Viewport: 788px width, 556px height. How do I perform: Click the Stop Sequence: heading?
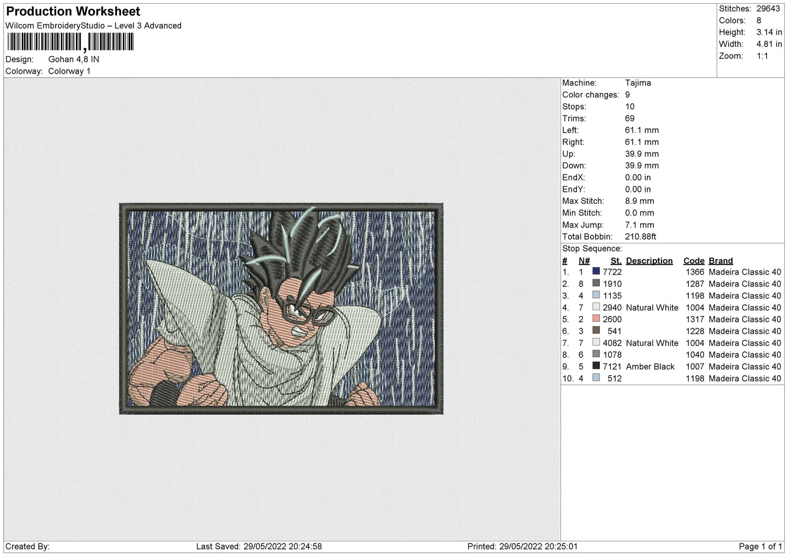592,249
